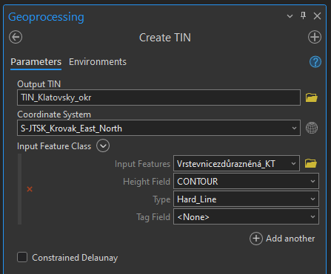Viewport: 331px width, 274px height.
Task: Open the Type Hard_Line dropdown
Action: [x=246, y=199]
